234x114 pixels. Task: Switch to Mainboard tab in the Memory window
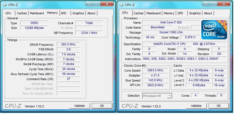tap(37, 13)
